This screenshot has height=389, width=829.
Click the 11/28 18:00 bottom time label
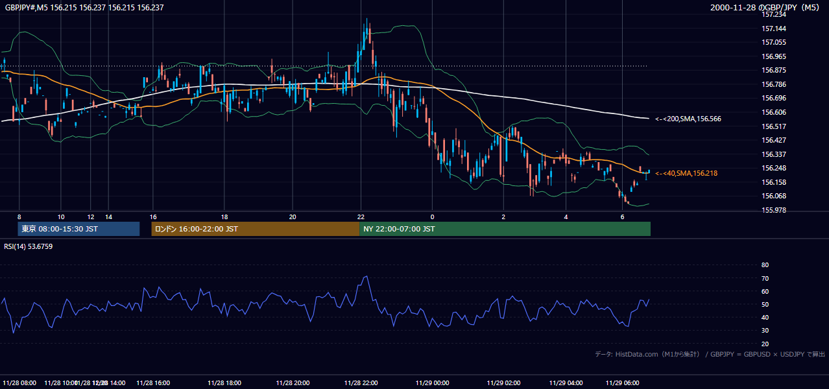[224, 383]
